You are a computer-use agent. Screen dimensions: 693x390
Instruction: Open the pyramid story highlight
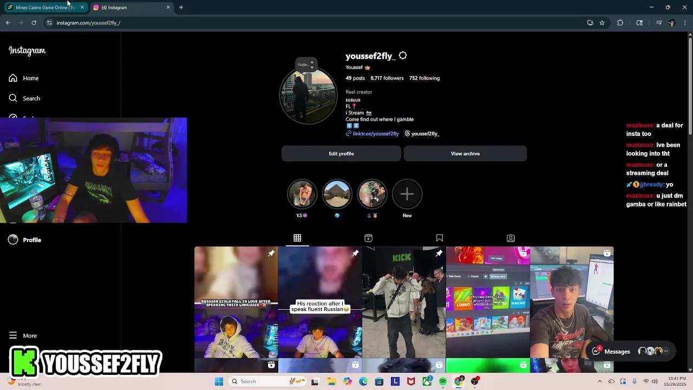pos(337,194)
